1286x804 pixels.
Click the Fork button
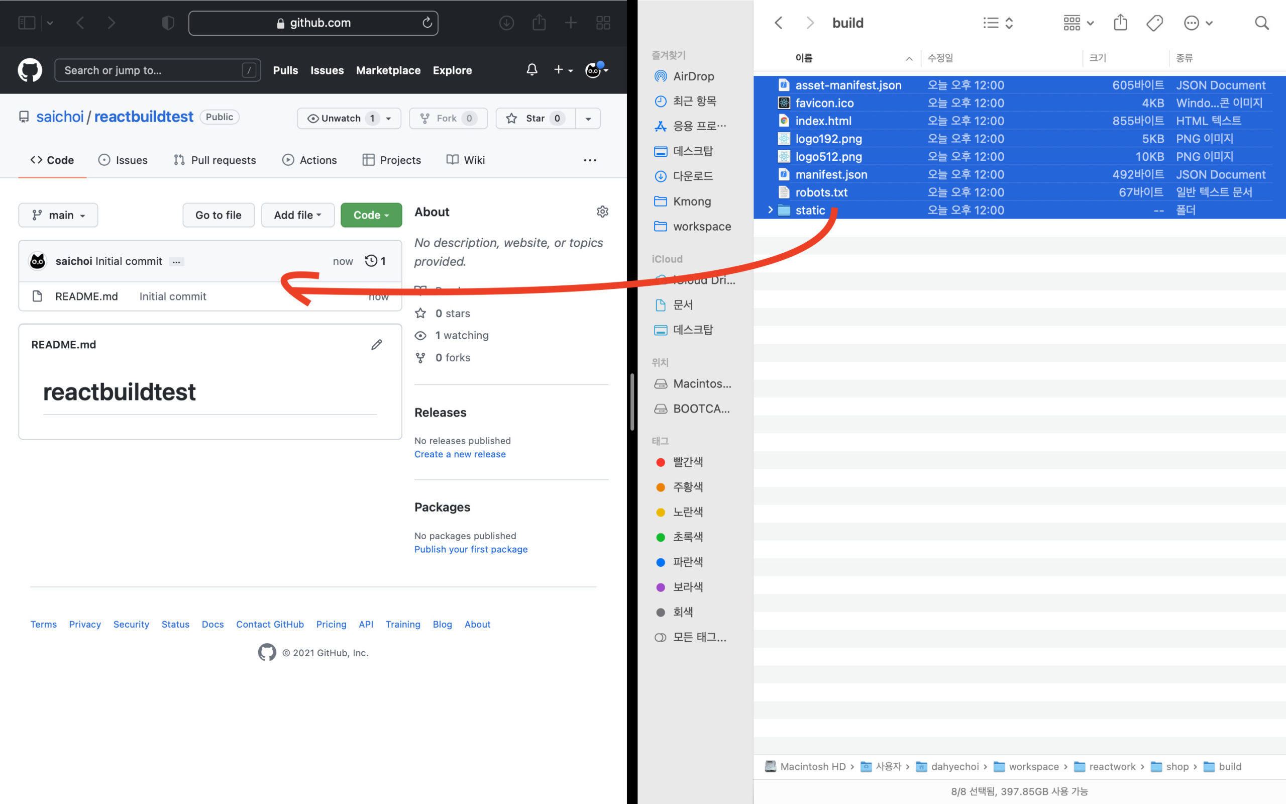[448, 118]
